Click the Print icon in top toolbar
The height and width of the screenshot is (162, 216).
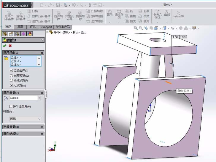(x=66, y=5)
